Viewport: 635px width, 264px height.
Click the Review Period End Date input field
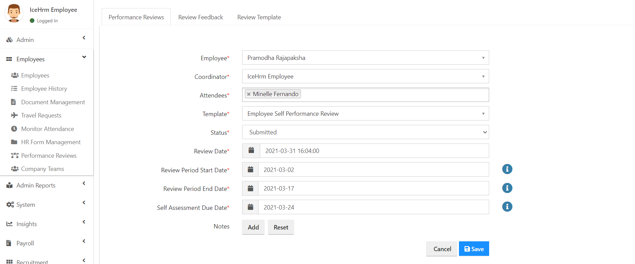pyautogui.click(x=373, y=188)
